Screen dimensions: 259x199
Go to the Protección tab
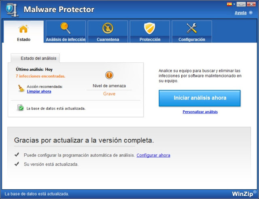click(150, 32)
